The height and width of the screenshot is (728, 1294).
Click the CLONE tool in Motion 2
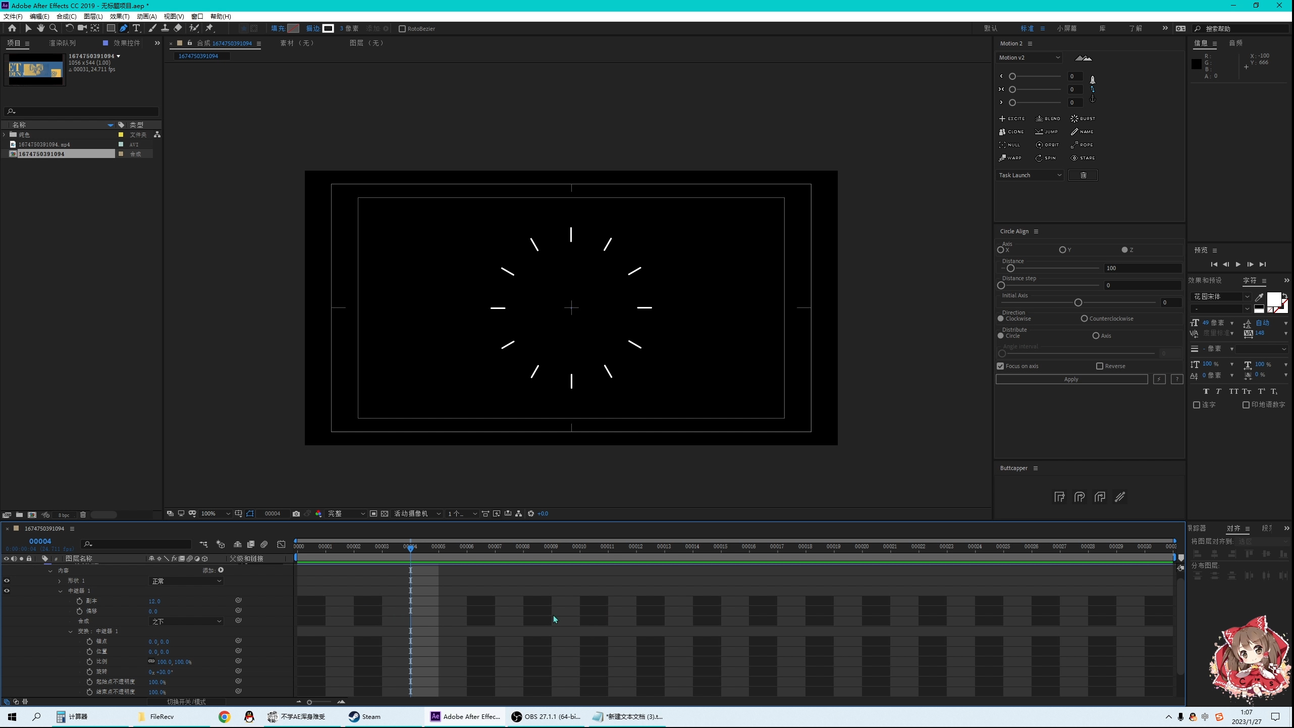coord(1011,132)
